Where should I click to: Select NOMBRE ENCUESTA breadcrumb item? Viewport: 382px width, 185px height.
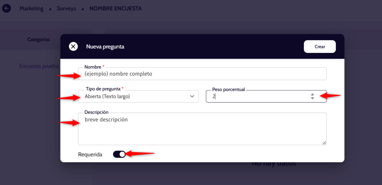point(116,8)
